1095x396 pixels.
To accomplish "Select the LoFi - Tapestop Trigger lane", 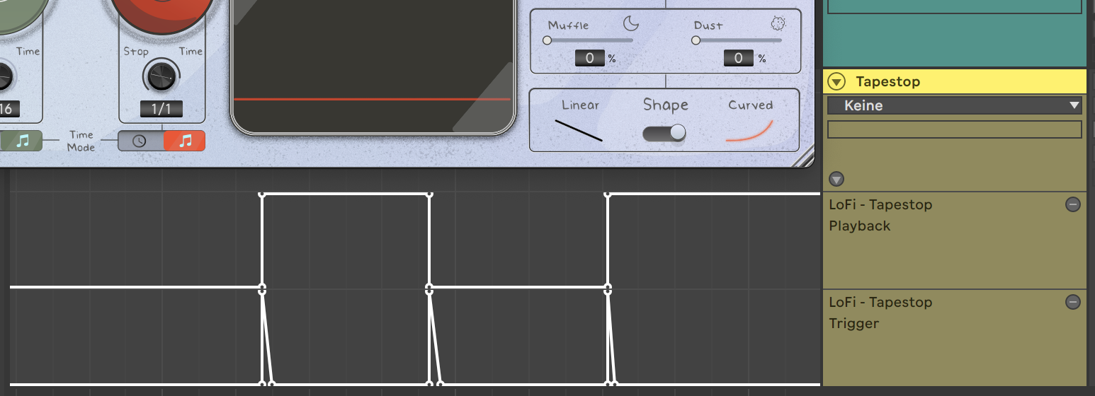I will [955, 338].
